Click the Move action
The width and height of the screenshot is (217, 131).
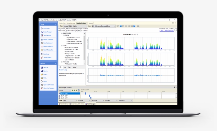(45, 81)
